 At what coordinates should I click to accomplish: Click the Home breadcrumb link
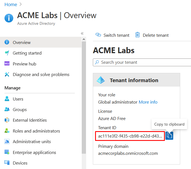(11, 4)
